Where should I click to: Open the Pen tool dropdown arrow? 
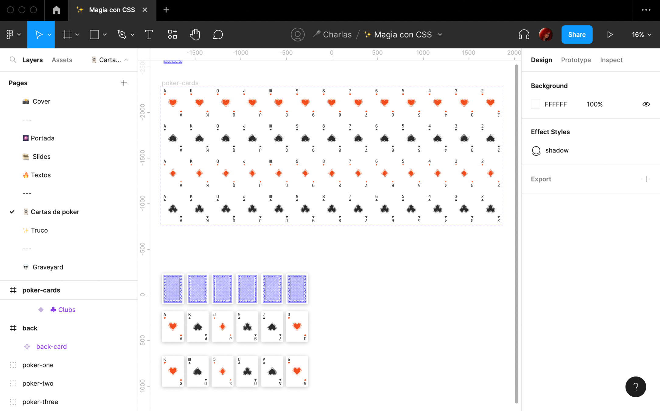(132, 34)
